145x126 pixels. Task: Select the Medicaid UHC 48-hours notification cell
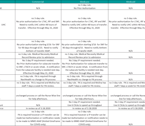127,25
